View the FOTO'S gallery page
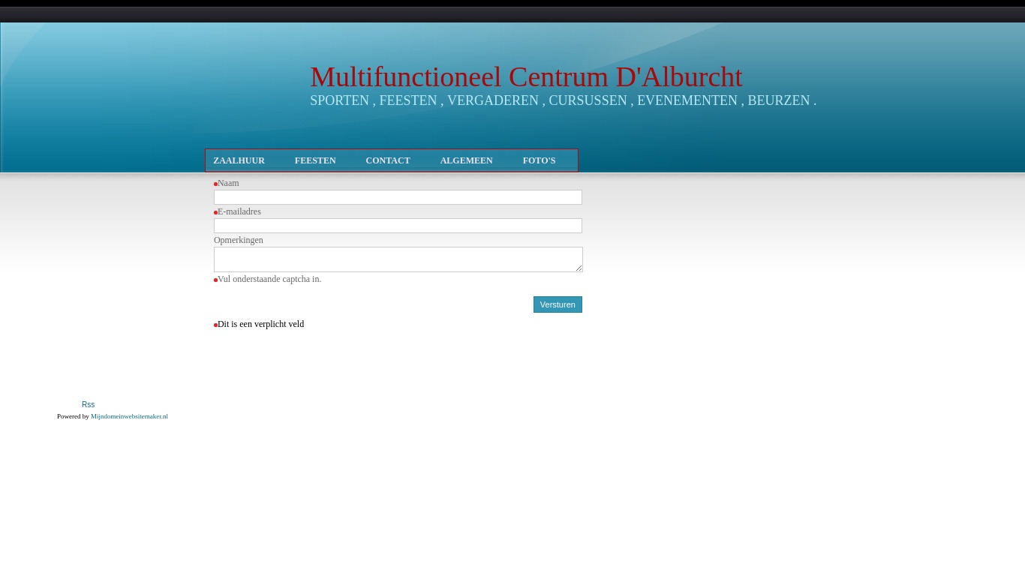The image size is (1025, 576). [539, 160]
